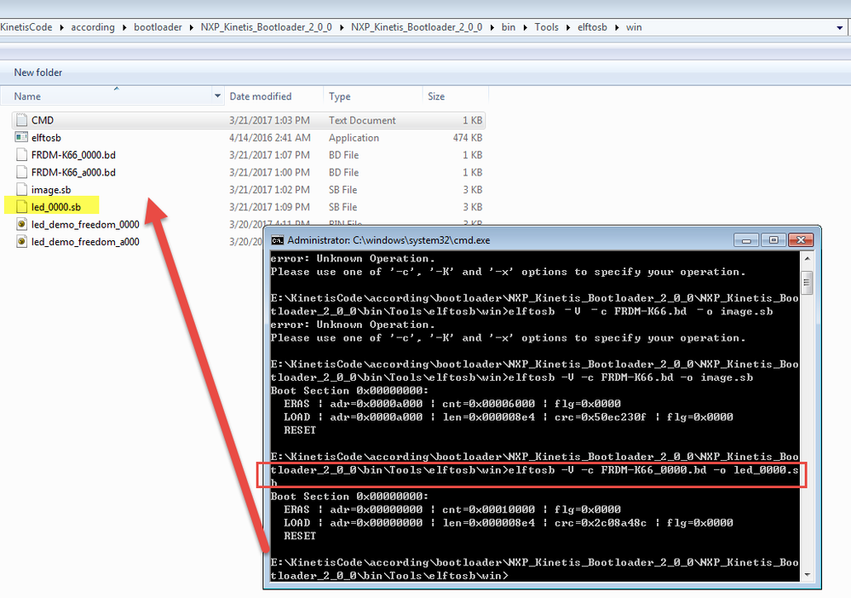
Task: Minimize the cmd.exe window
Action: 746,240
